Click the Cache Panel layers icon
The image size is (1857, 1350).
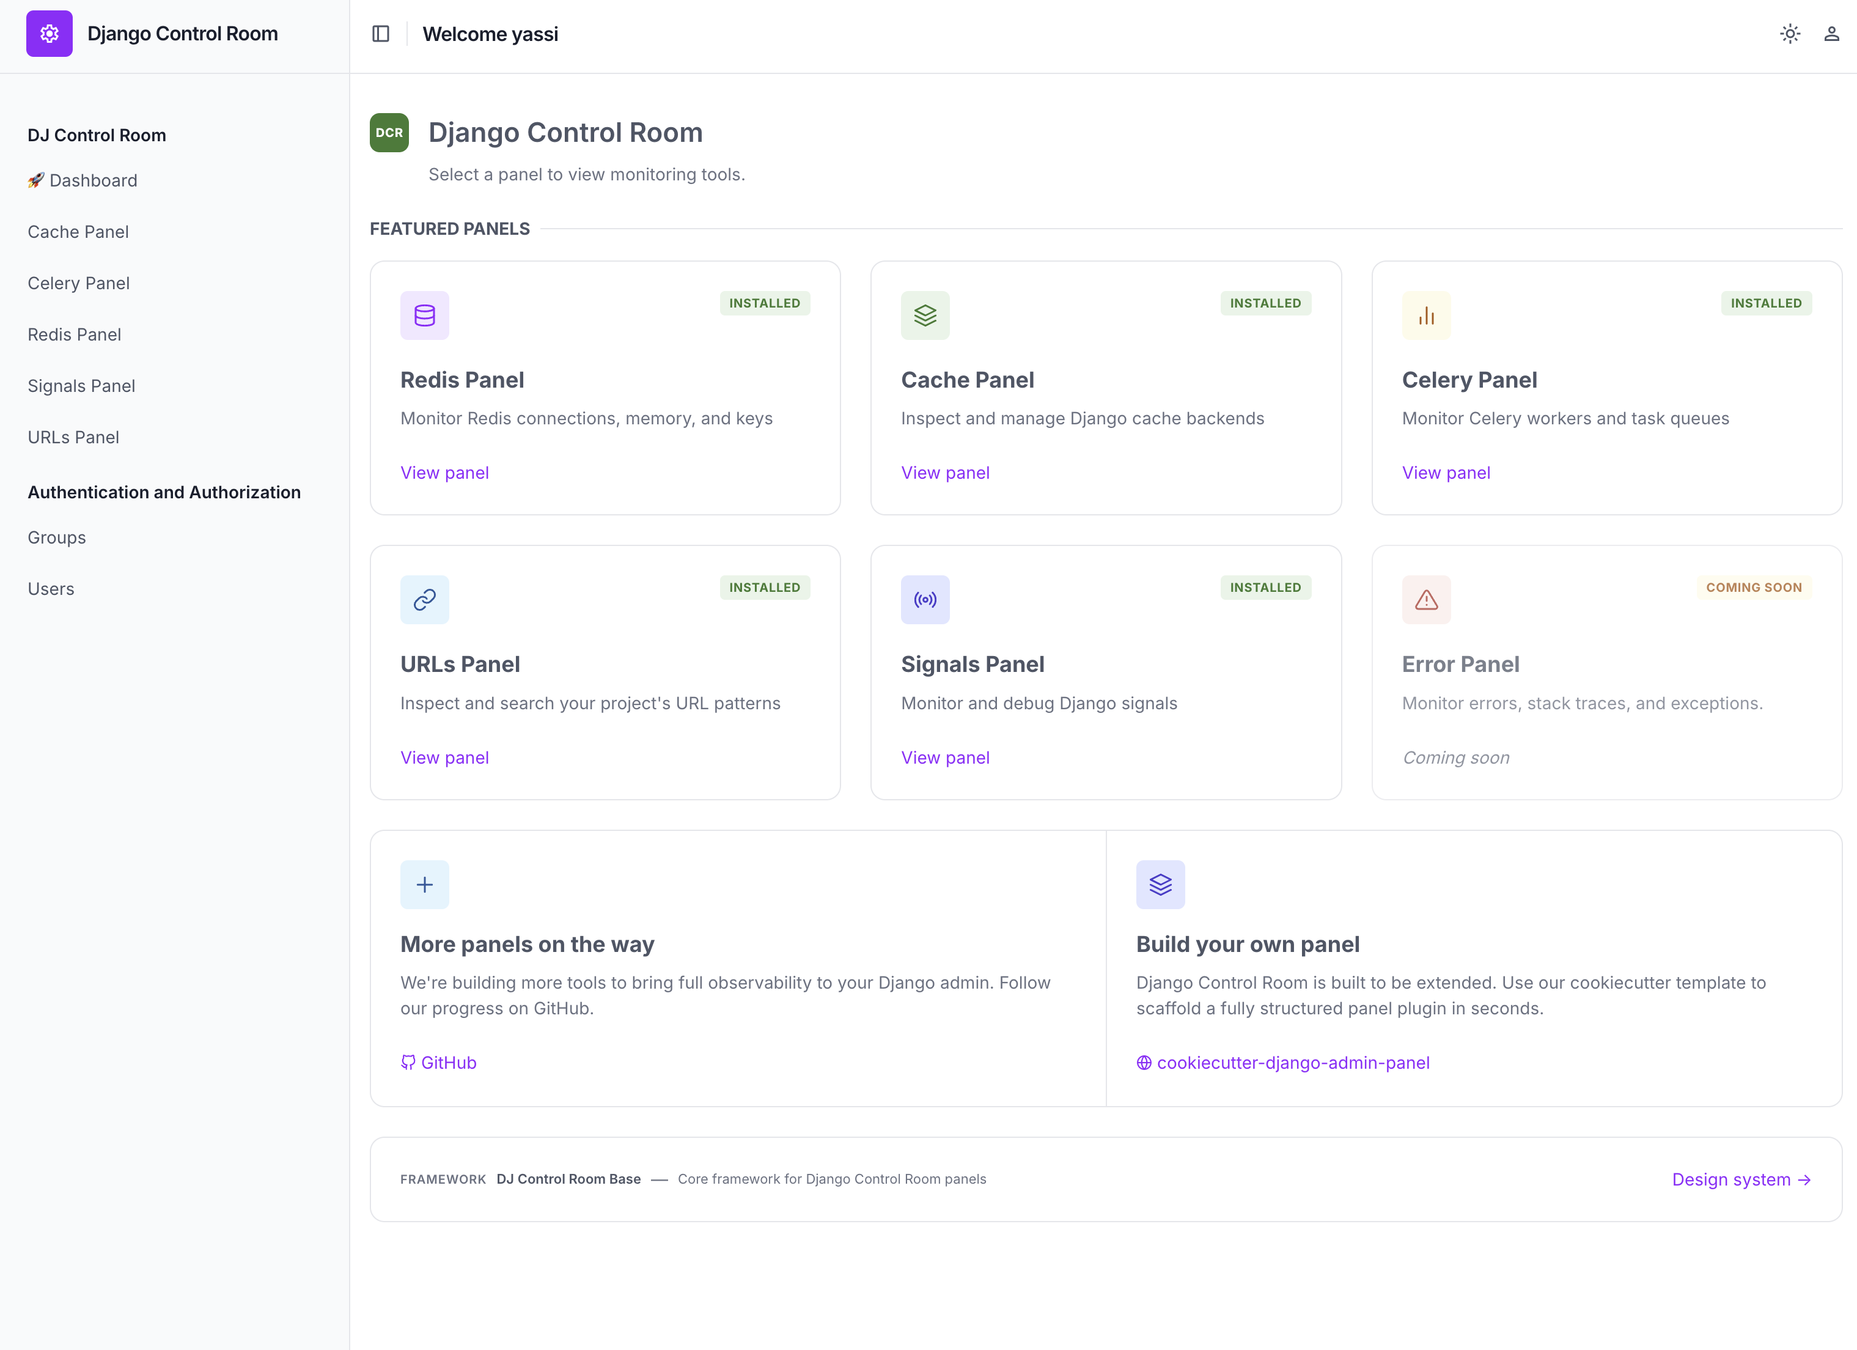coord(925,315)
